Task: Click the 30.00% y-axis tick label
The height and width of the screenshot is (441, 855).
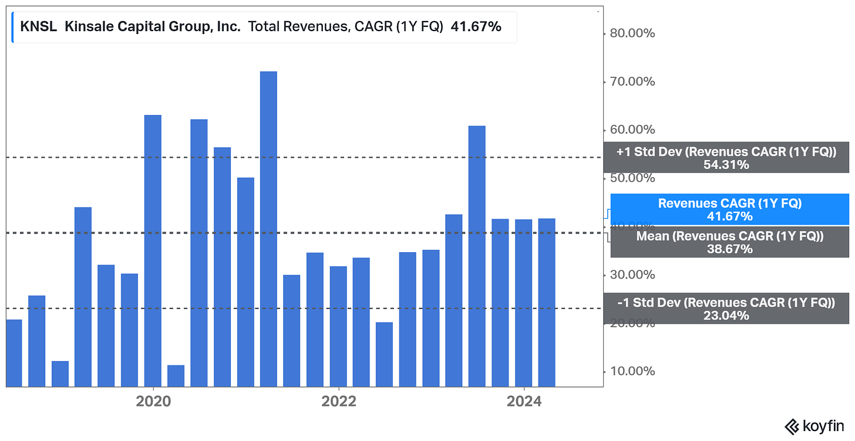Action: 632,274
